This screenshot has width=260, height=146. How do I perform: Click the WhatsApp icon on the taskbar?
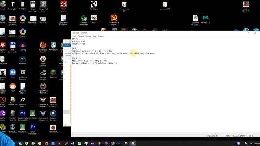pyautogui.click(x=33, y=143)
